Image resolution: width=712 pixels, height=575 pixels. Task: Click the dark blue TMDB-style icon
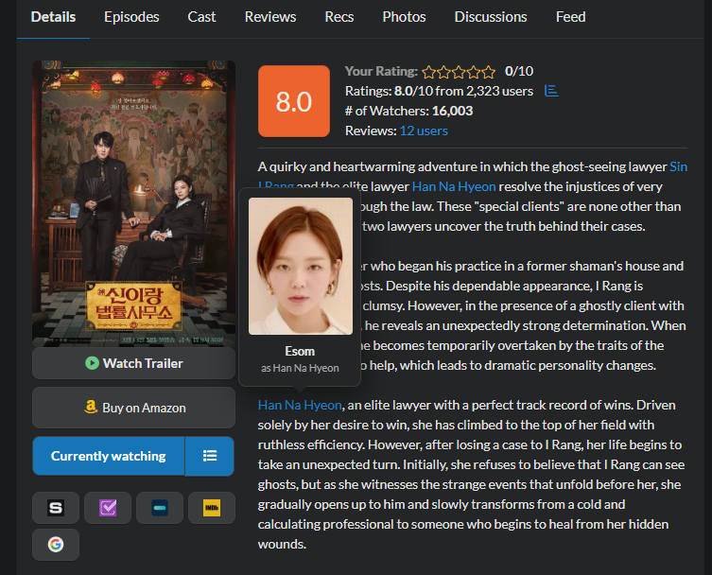[160, 508]
